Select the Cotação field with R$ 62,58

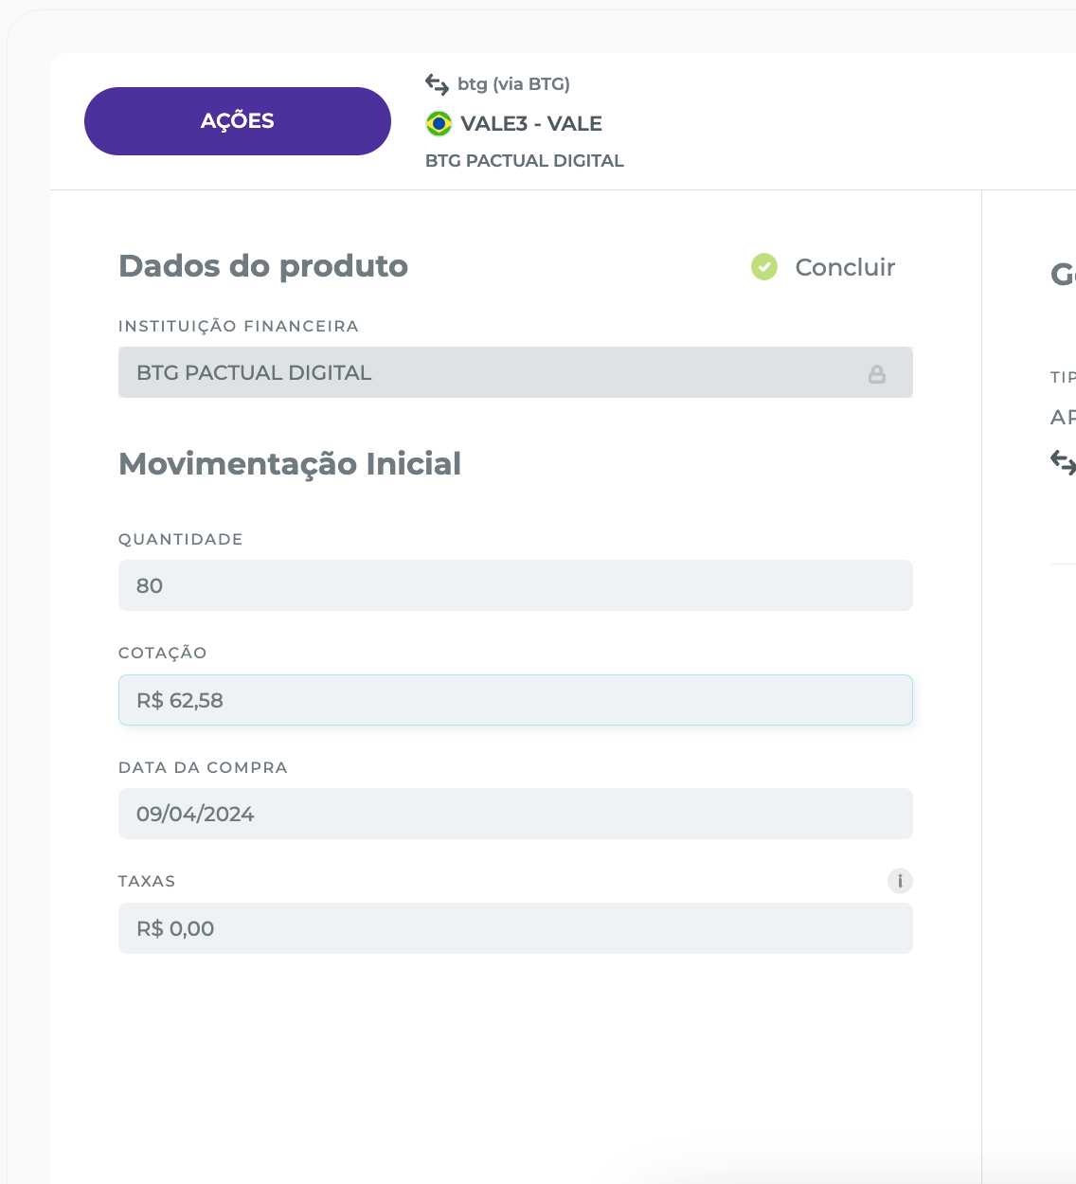515,700
